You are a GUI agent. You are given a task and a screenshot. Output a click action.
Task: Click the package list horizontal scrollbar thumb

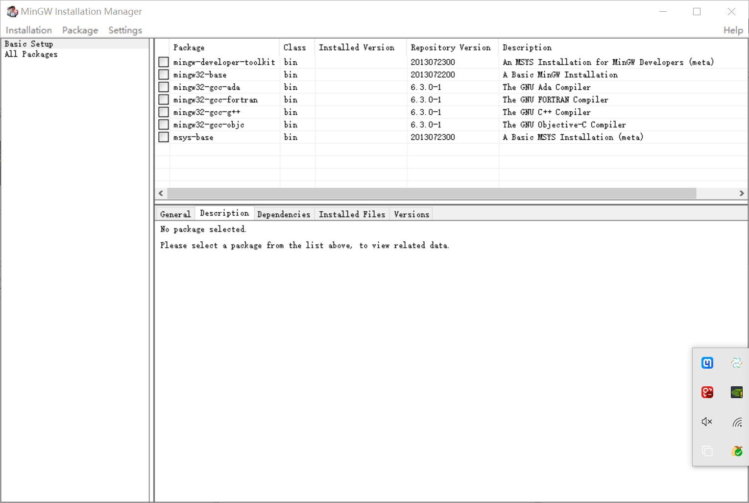click(x=432, y=193)
